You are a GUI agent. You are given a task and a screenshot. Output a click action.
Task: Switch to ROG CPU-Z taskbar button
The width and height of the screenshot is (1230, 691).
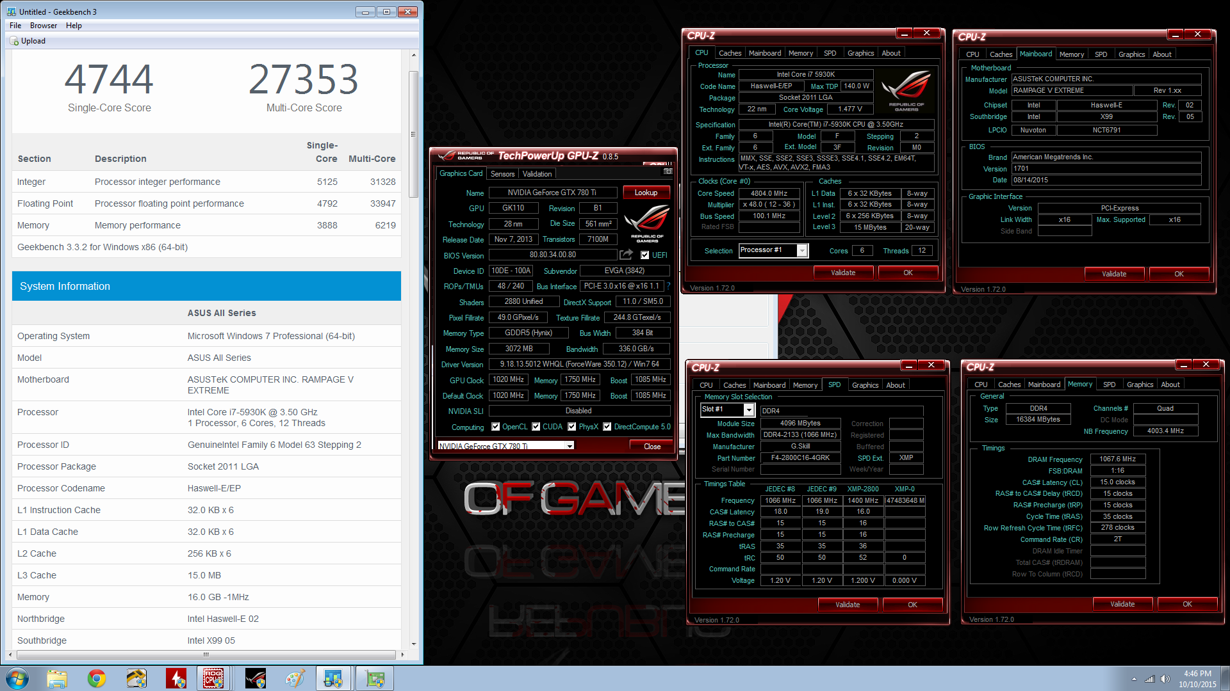(x=213, y=678)
